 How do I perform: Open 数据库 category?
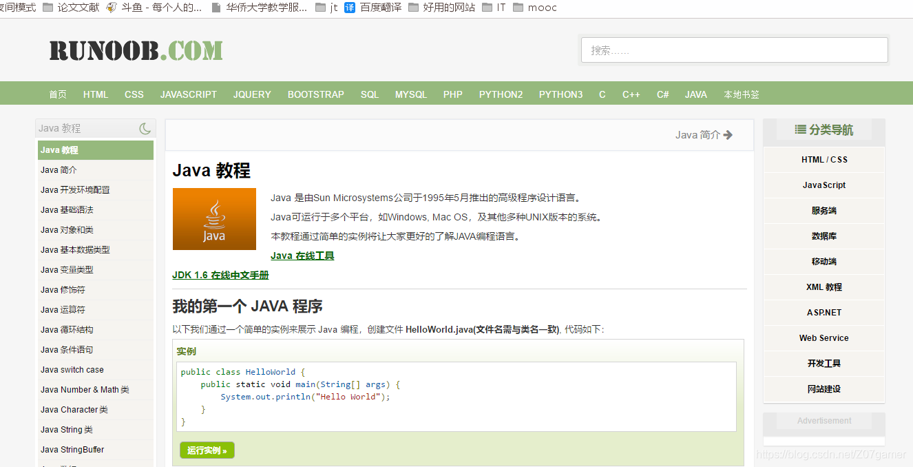pos(824,236)
